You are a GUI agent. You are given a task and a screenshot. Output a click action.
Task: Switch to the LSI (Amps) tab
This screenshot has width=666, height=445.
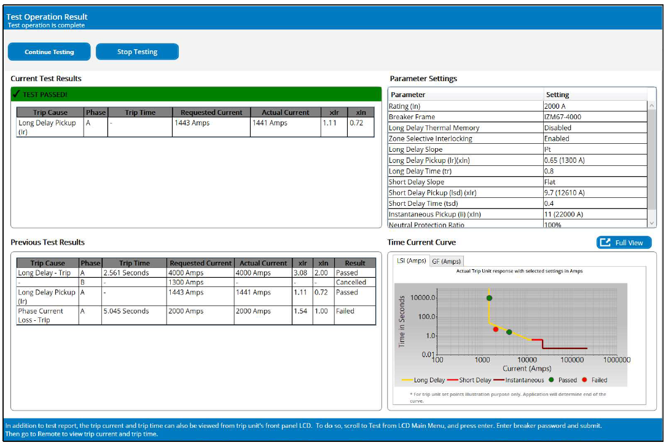point(411,261)
